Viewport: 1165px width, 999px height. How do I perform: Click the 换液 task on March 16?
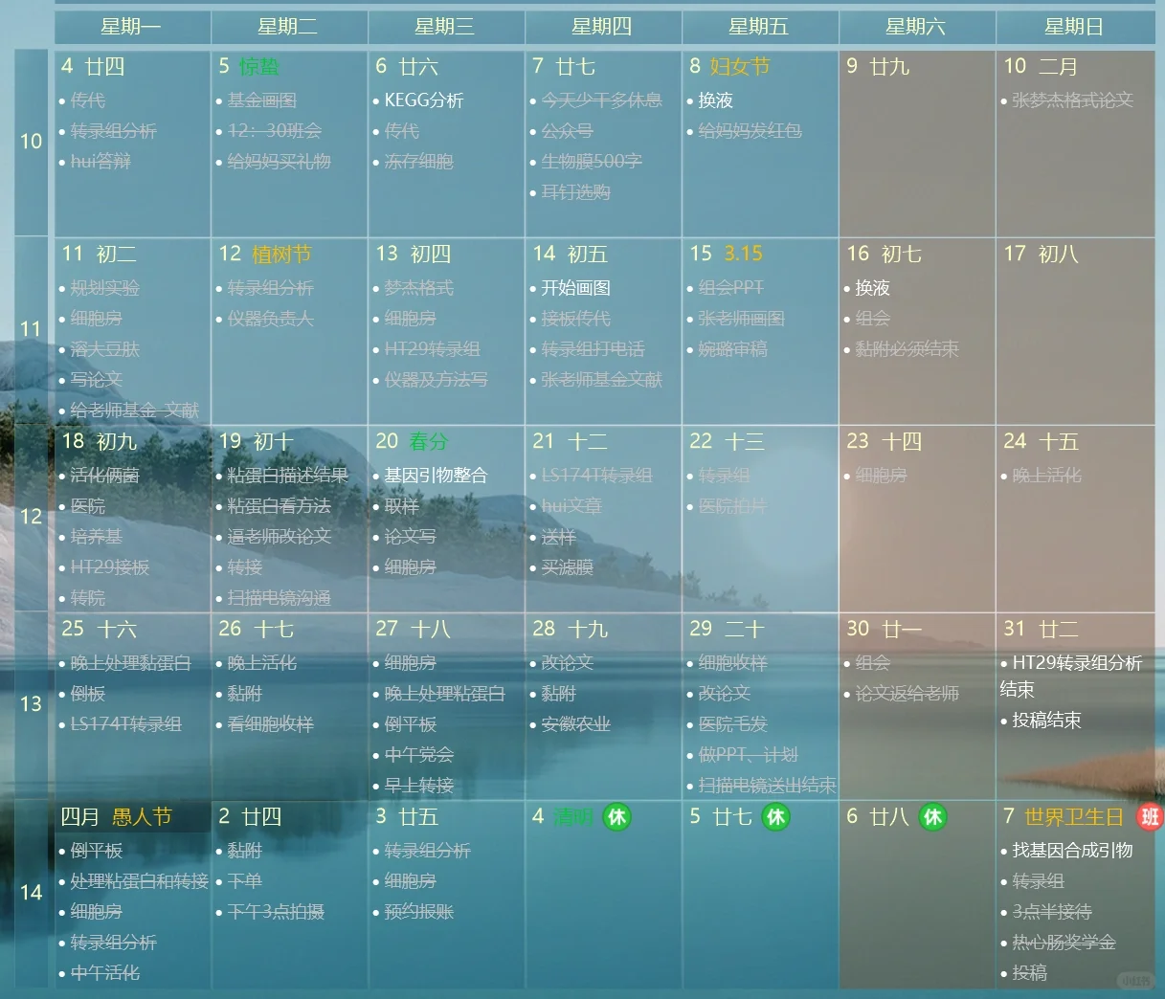(873, 287)
